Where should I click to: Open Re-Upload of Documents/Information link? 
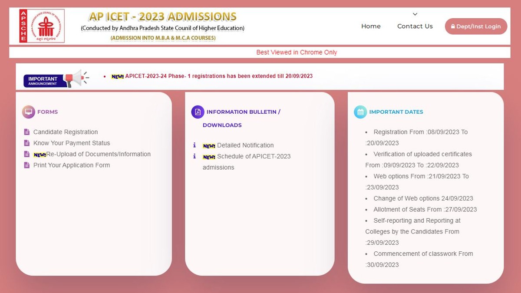98,154
